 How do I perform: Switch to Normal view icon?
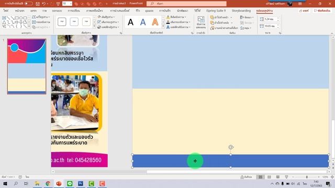point(261,177)
